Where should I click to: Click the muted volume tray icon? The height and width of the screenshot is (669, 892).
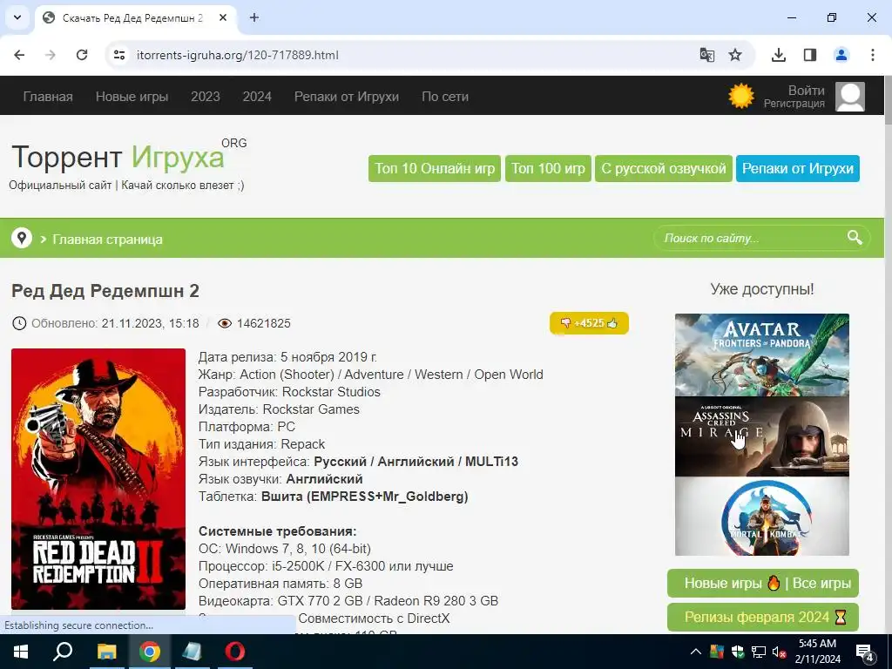779,652
